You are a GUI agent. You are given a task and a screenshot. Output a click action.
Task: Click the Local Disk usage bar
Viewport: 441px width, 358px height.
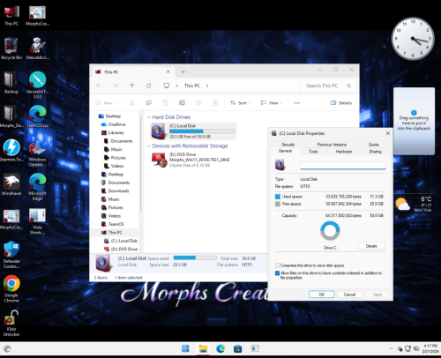(202, 131)
